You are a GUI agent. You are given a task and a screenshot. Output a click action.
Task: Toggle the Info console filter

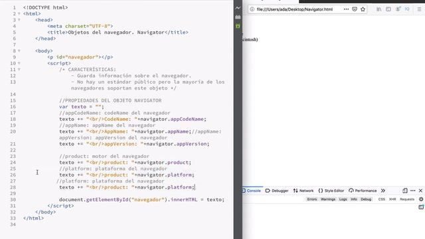354,199
